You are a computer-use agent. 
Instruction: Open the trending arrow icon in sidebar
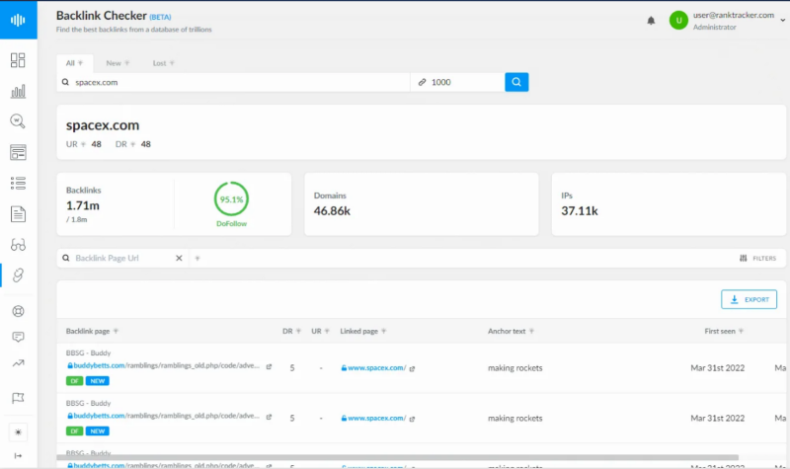[18, 362]
